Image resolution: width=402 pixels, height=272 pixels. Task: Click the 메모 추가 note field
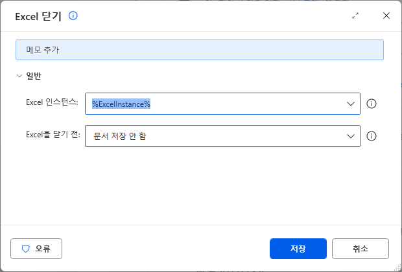click(200, 50)
